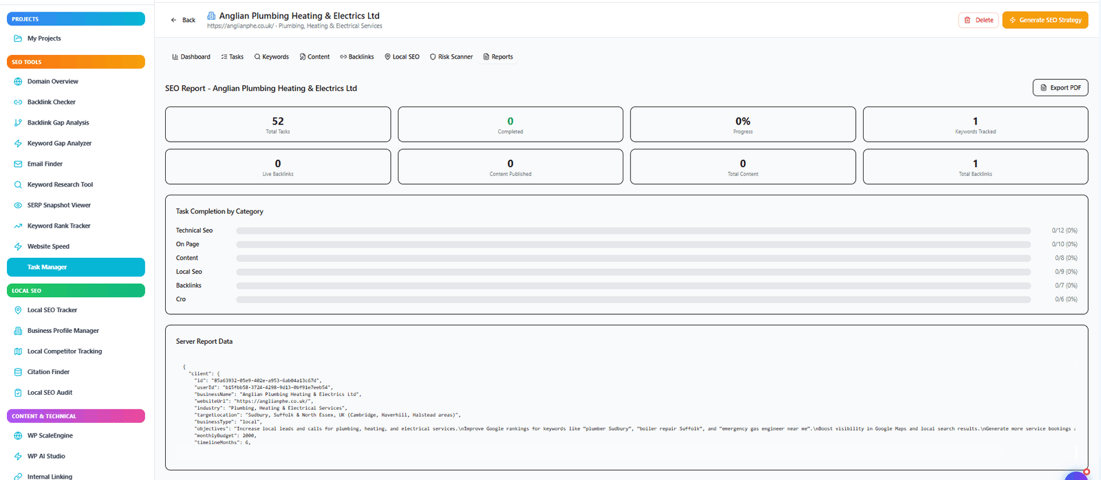Select the Content tab
Viewport: 1101px width, 480px height.
314,57
